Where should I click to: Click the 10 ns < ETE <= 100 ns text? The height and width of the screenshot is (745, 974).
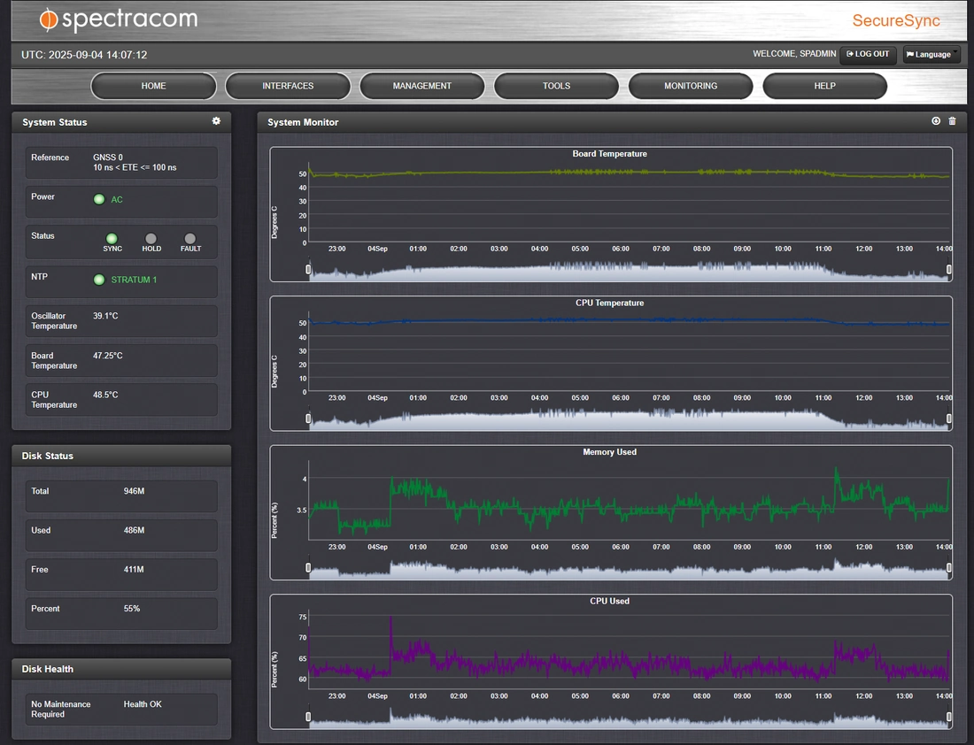click(135, 167)
